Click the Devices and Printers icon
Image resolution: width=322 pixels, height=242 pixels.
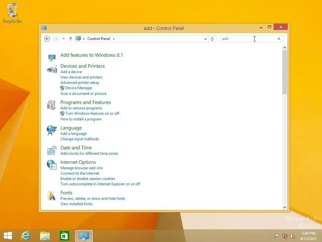[x=52, y=69]
